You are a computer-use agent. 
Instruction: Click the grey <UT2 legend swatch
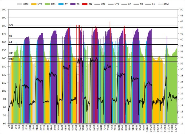coord(20,4)
